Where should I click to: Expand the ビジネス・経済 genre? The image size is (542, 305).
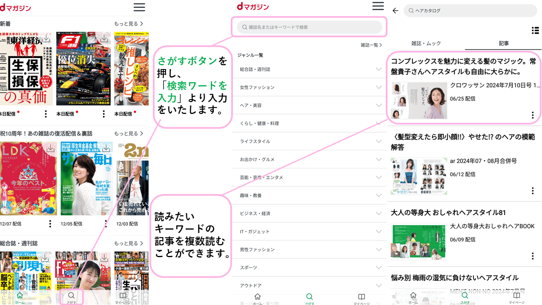(379, 213)
